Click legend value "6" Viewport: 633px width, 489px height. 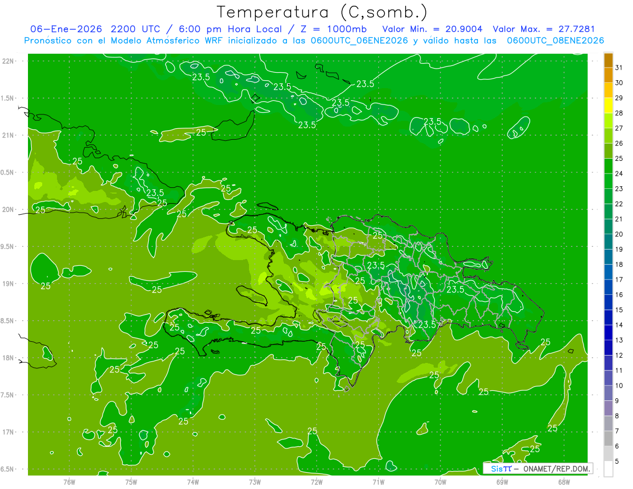617,446
